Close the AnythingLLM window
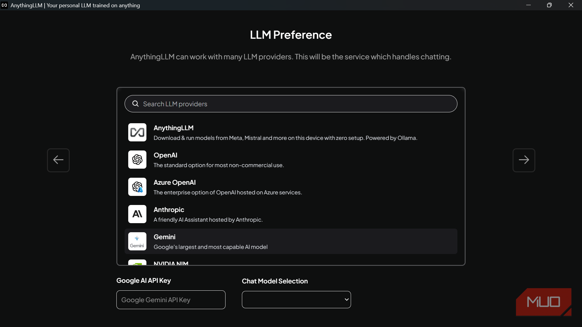The height and width of the screenshot is (327, 582). 571,5
